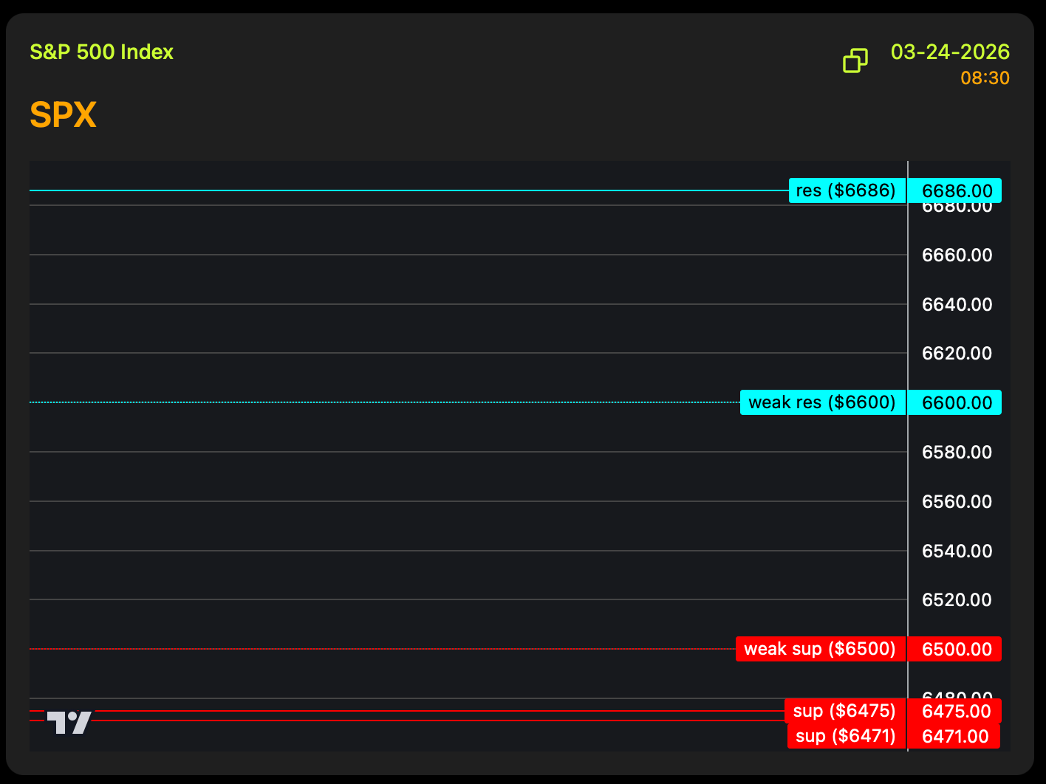Select the weak sup ($6500) label
This screenshot has height=784, width=1046.
coord(820,649)
